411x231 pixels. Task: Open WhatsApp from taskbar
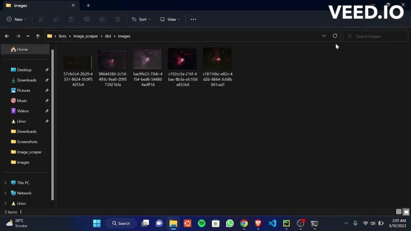tap(230, 223)
